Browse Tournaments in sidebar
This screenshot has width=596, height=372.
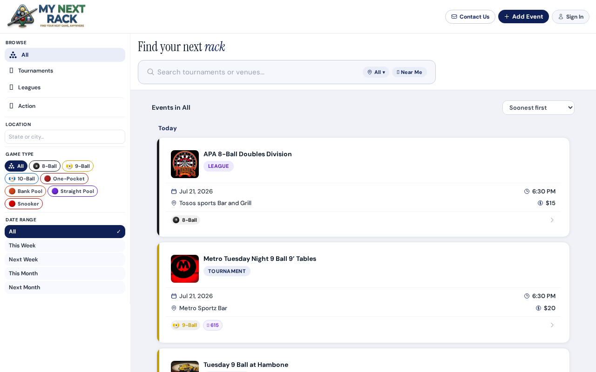click(65, 71)
